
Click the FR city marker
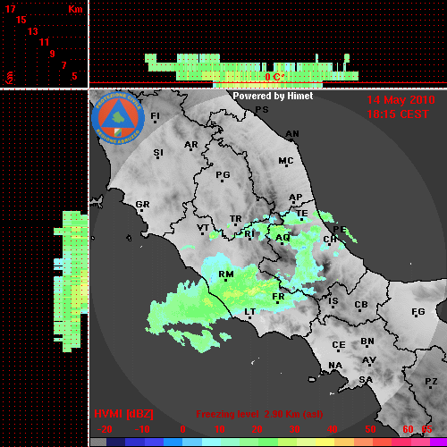pyautogui.click(x=278, y=298)
